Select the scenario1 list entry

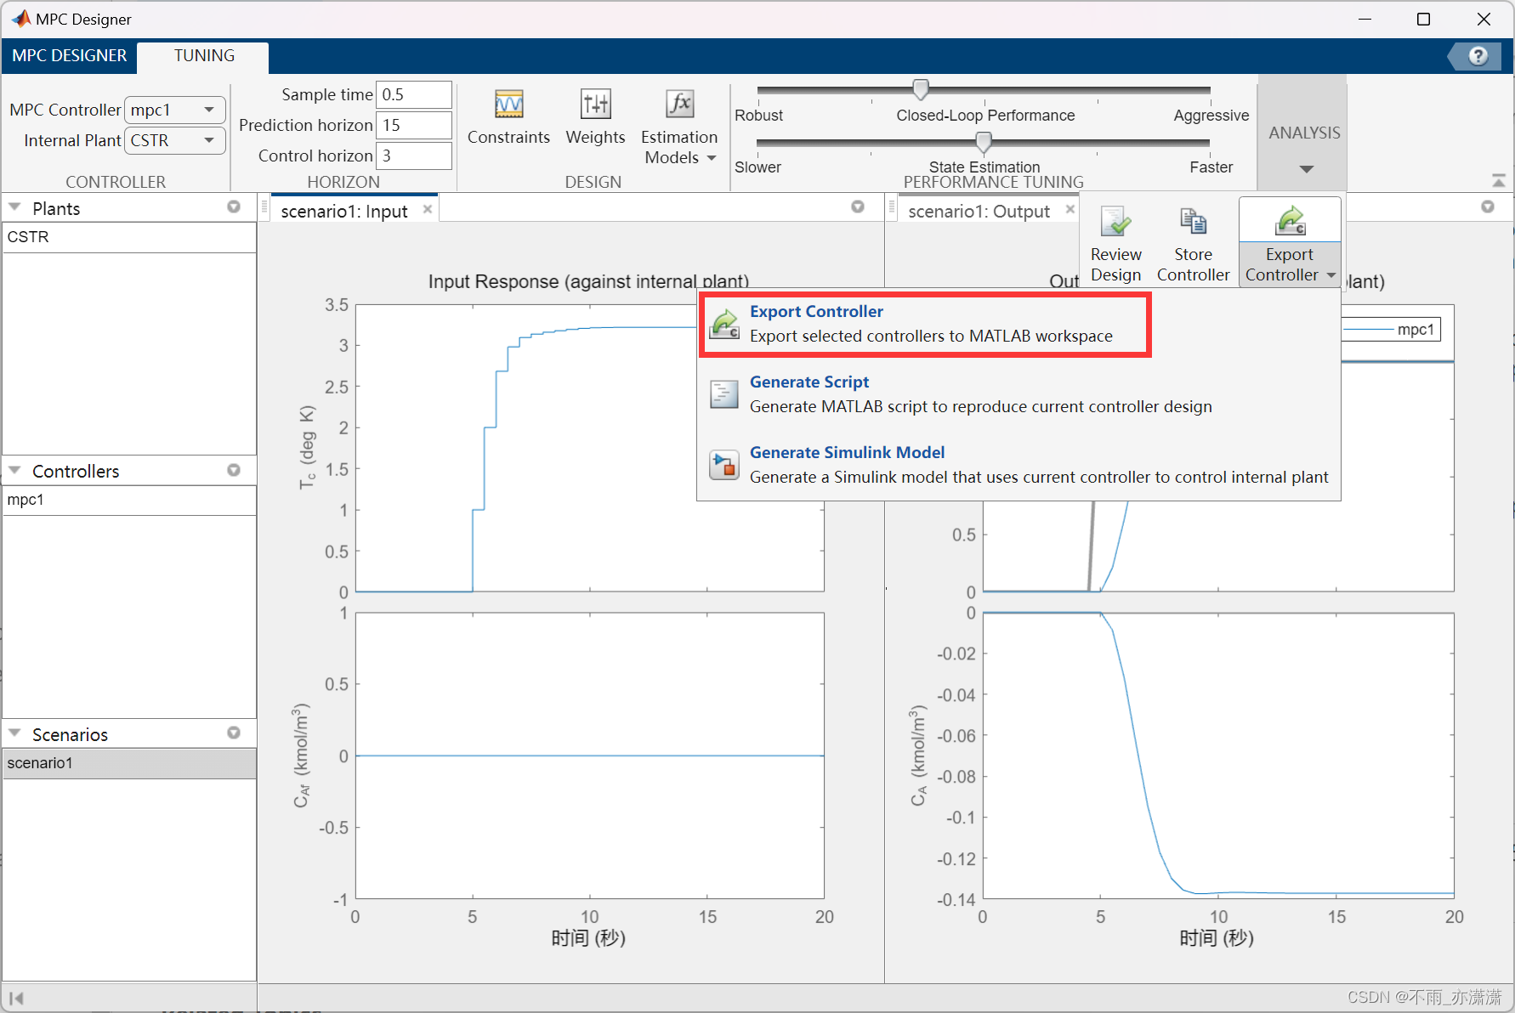(129, 763)
